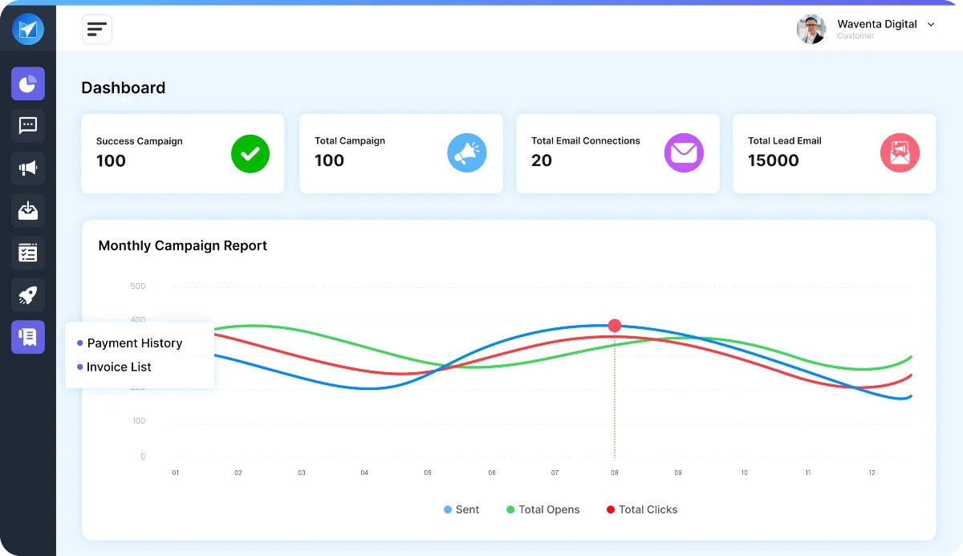Select the rocket launch icon
963x556 pixels.
point(27,294)
